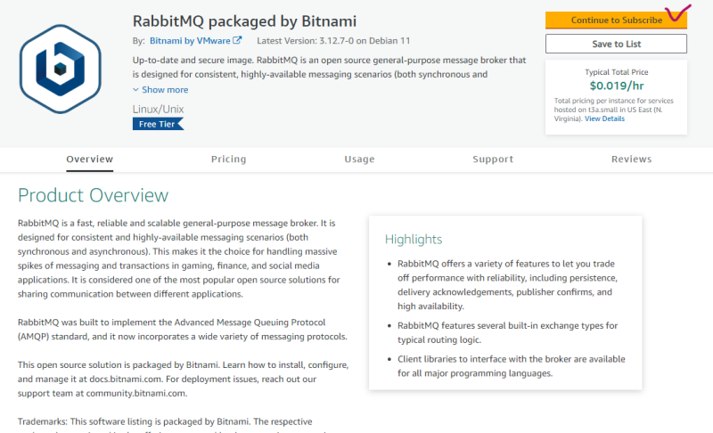
Task: Click the Product Overview heading
Action: tap(93, 196)
